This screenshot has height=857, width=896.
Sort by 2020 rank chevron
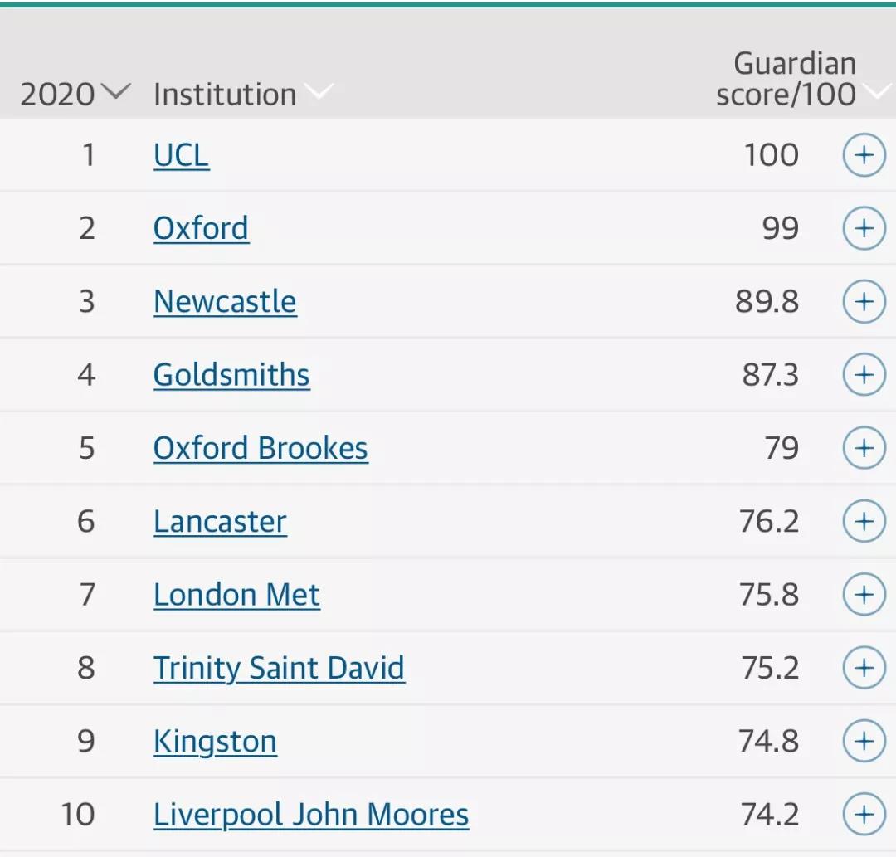tap(116, 91)
